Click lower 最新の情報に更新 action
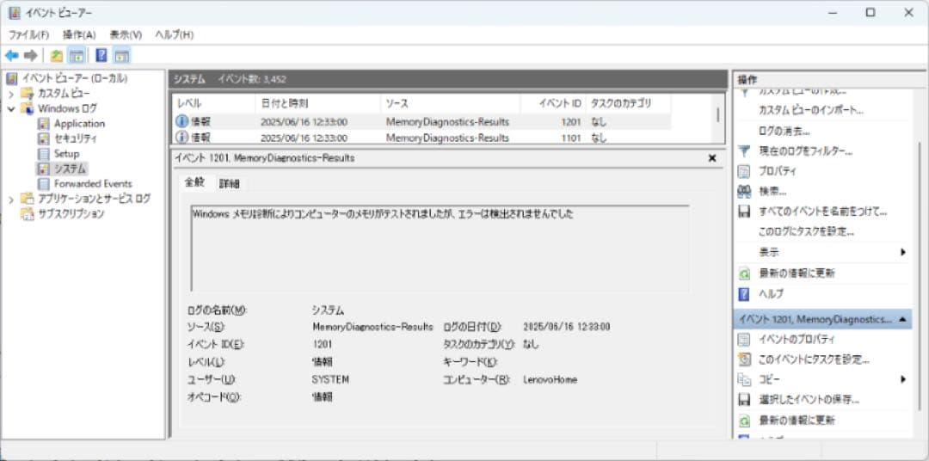Image resolution: width=929 pixels, height=461 pixels. coord(797,420)
